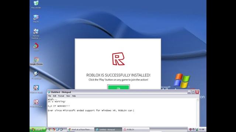Minimize the Notepad window
The height and width of the screenshot is (132, 236).
click(189, 92)
